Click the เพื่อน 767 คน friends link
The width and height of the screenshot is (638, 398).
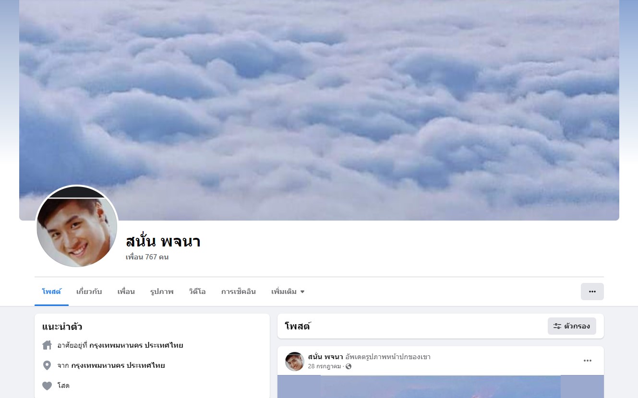click(x=147, y=257)
